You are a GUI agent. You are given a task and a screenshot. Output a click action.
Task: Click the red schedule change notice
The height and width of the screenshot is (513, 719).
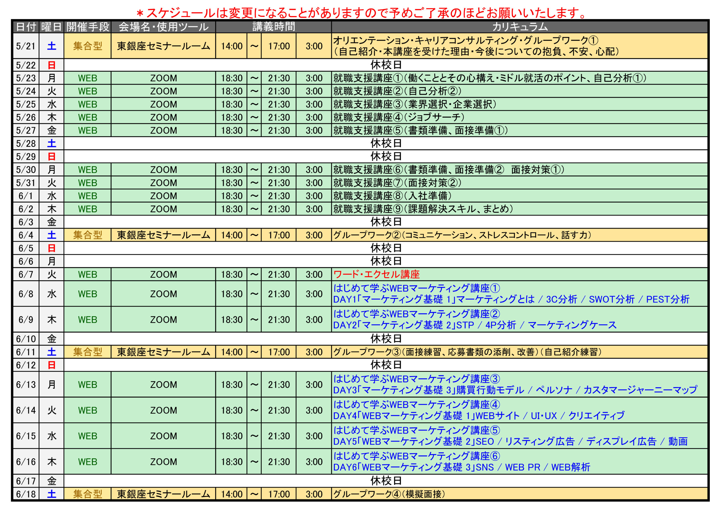[361, 13]
